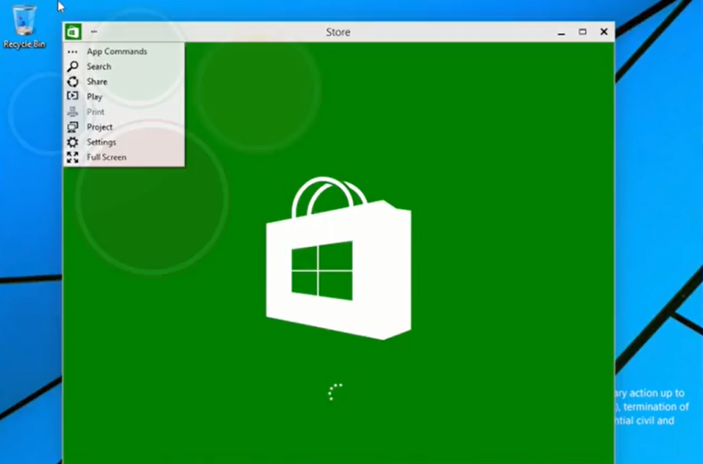Click the ellipsis button in Store title bar

coord(93,32)
